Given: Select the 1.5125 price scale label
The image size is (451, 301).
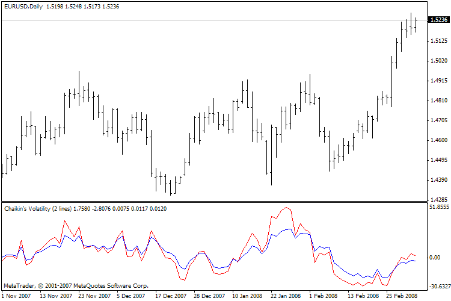Looking at the screenshot, I should coord(439,41).
